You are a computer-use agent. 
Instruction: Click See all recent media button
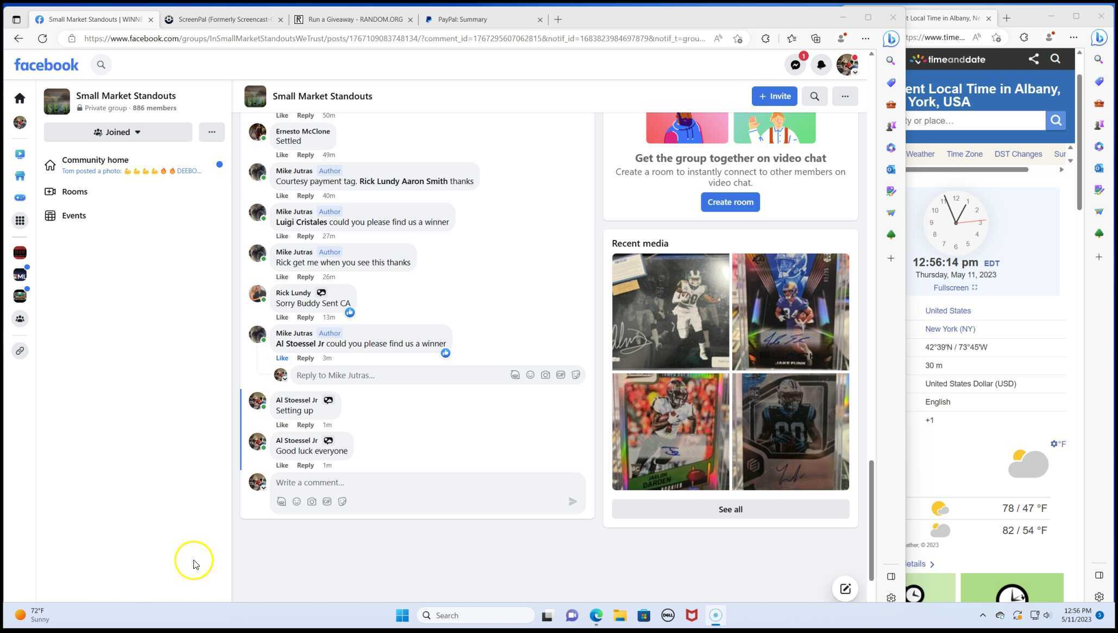click(x=730, y=510)
